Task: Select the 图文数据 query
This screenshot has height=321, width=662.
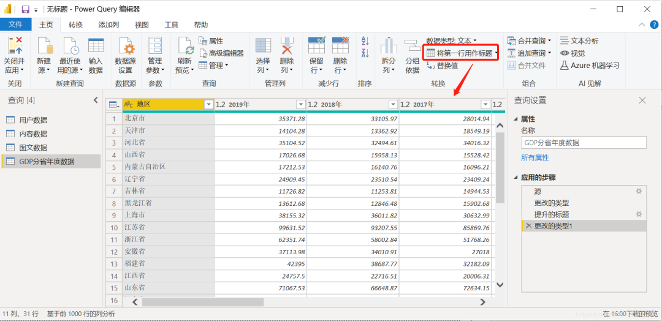Action: 51,148
